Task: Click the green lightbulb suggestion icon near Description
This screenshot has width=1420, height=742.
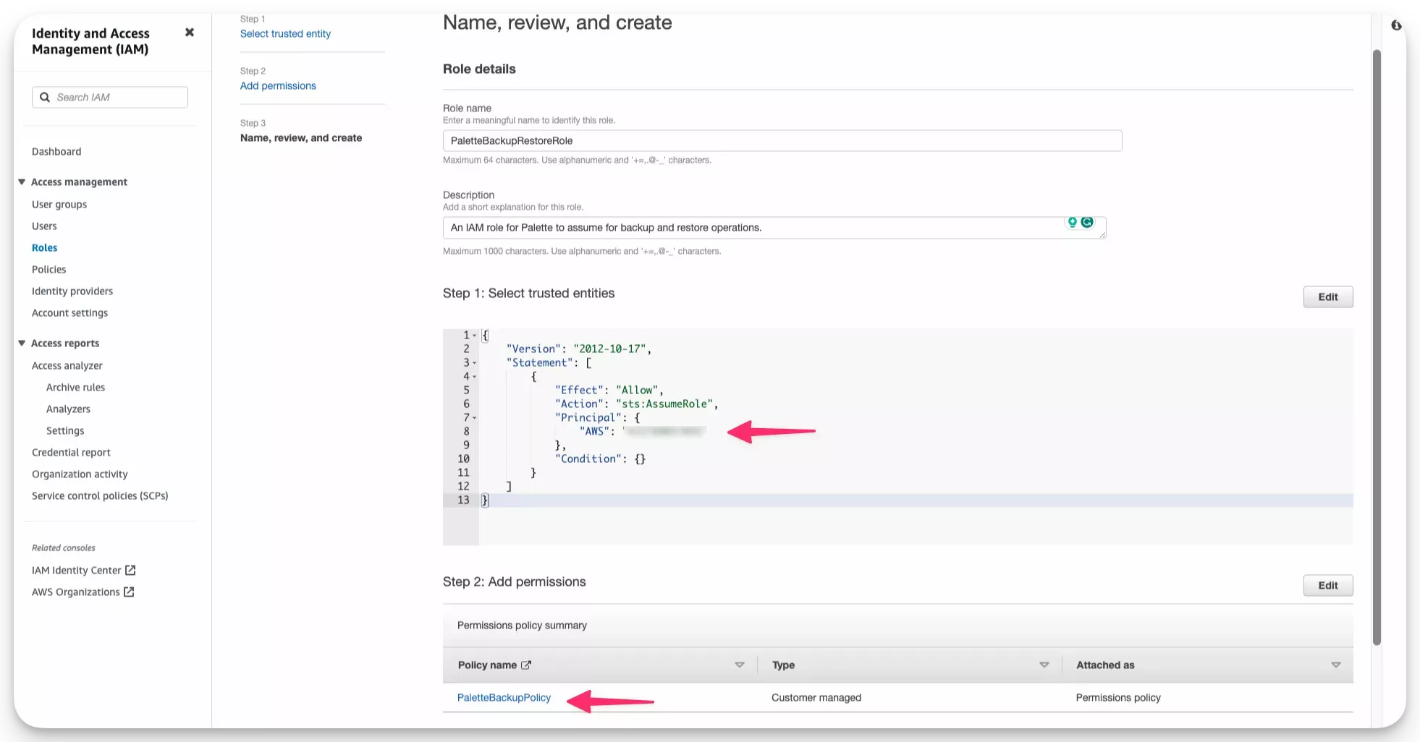Action: click(x=1072, y=223)
